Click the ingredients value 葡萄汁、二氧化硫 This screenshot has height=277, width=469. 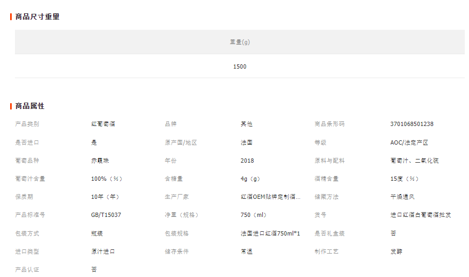pyautogui.click(x=414, y=161)
